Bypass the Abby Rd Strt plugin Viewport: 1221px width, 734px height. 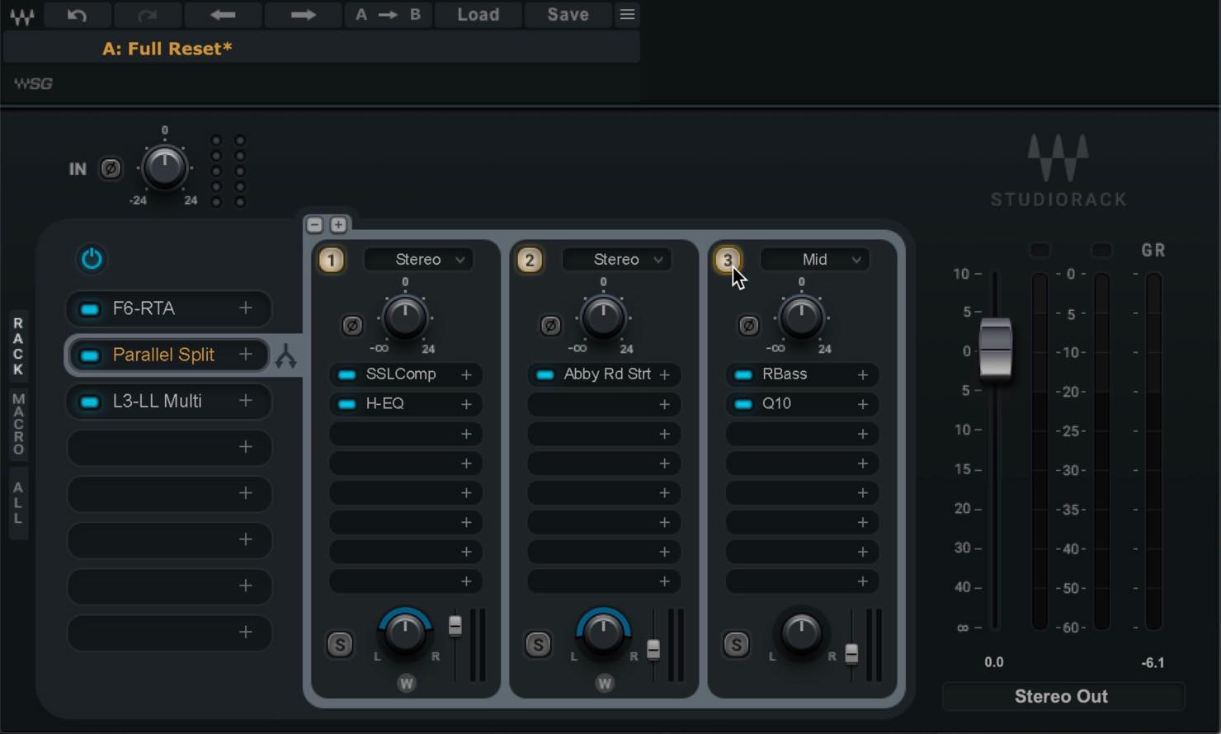(x=544, y=374)
